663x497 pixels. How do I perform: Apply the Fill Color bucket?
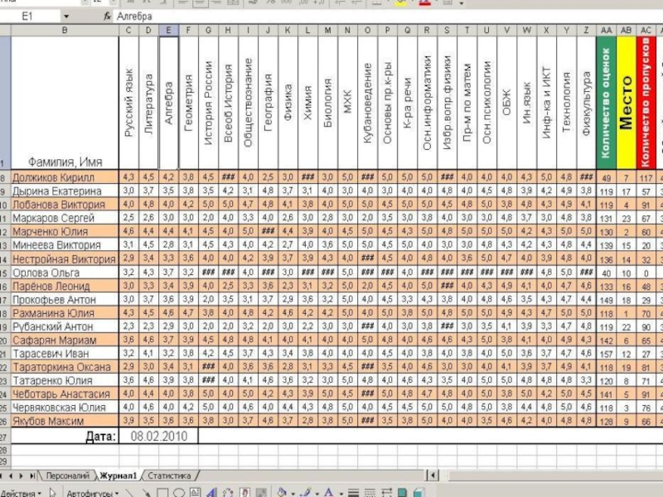(282, 493)
